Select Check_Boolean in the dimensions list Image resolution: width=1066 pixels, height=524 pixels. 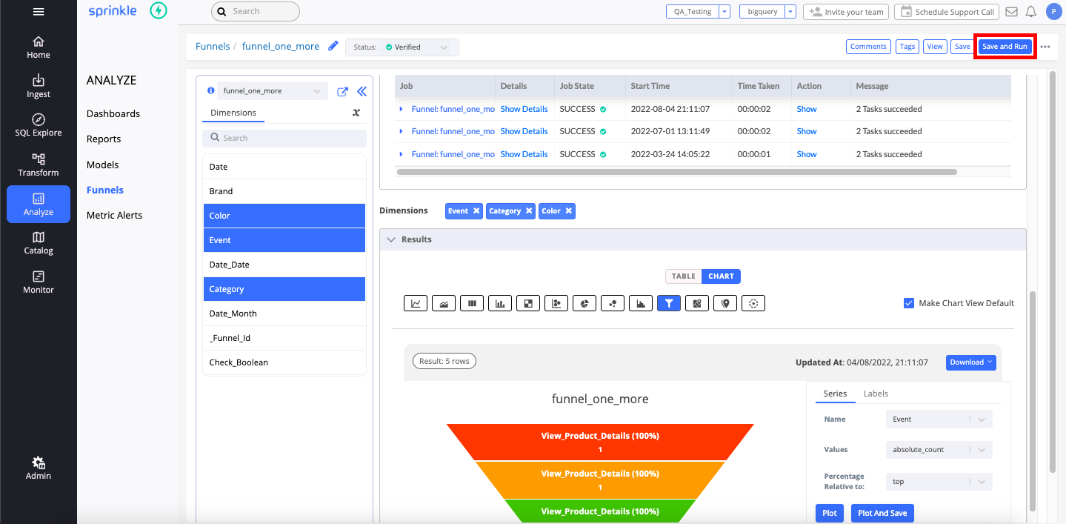pos(284,362)
